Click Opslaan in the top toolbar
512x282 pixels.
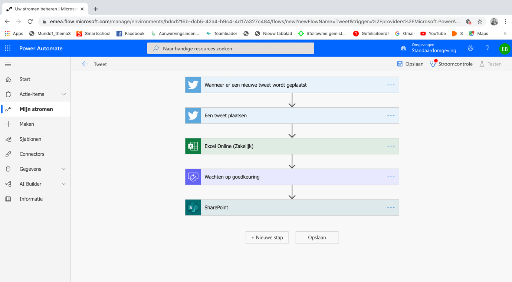410,64
